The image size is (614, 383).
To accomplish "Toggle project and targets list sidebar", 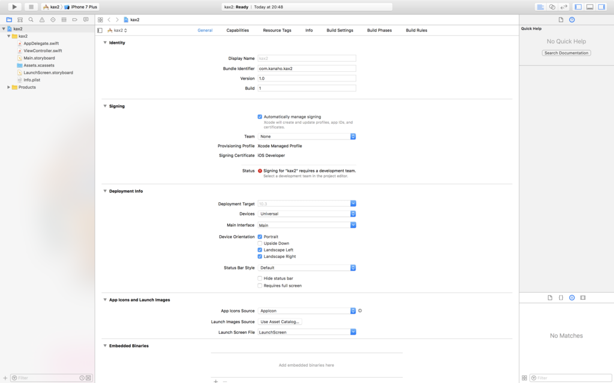I will click(x=100, y=30).
